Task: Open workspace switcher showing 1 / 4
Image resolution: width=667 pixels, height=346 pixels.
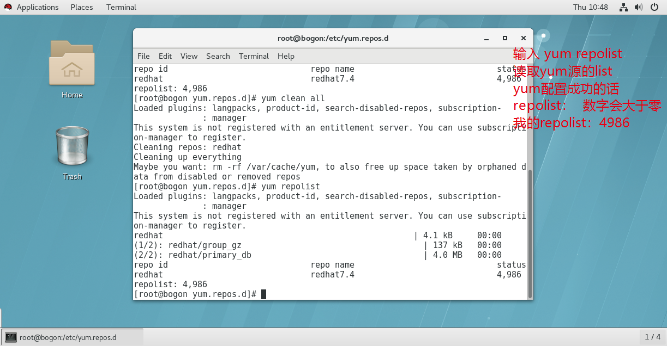Action: [x=652, y=337]
